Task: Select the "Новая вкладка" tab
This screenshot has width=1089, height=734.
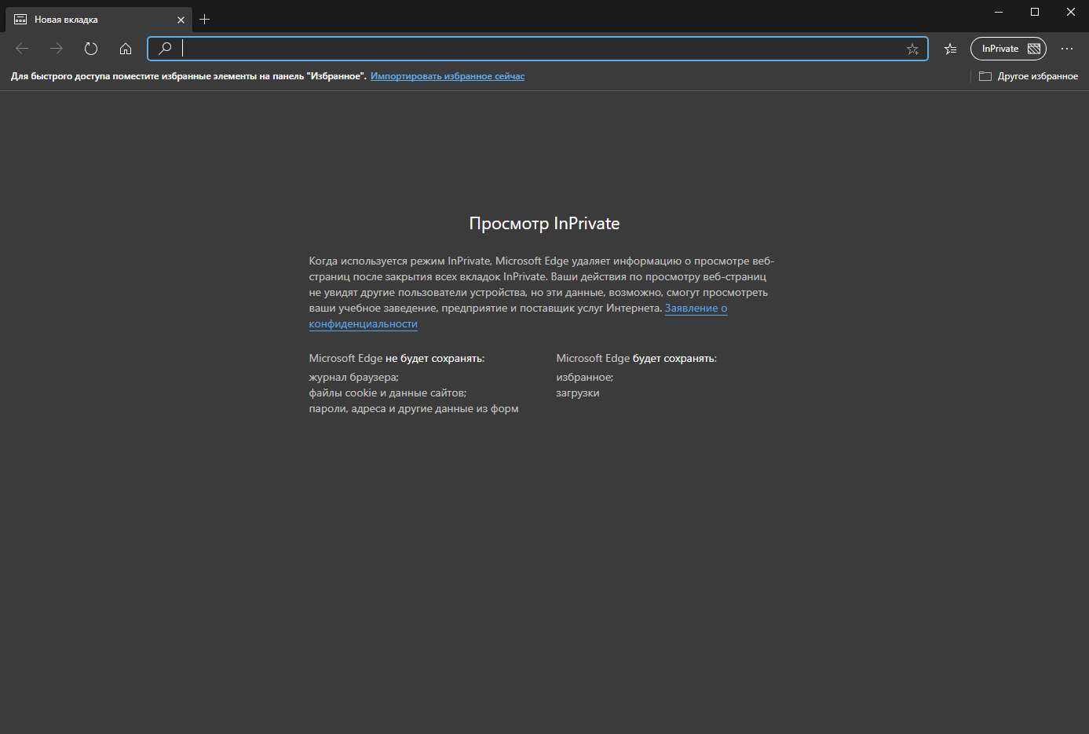Action: pos(99,20)
